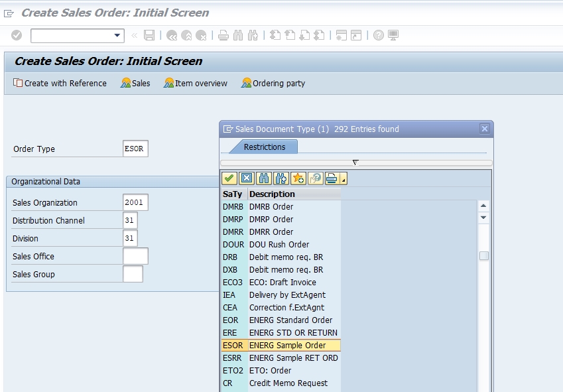The image size is (563, 392).
Task: Click the Help question mark icon
Action: click(379, 35)
